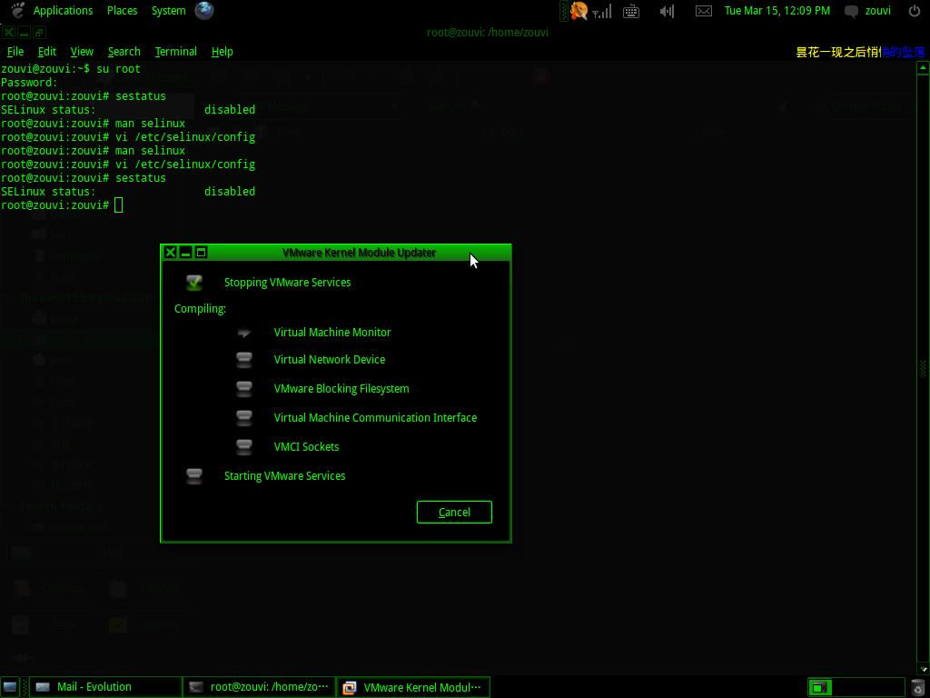Click the pending icon beside VMware Blocking Filesystem

point(243,389)
